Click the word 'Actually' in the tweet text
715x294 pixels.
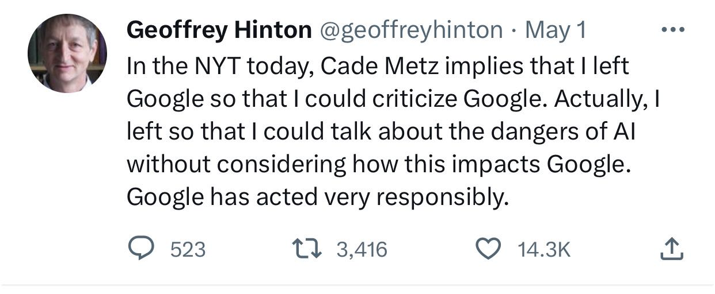click(x=598, y=99)
